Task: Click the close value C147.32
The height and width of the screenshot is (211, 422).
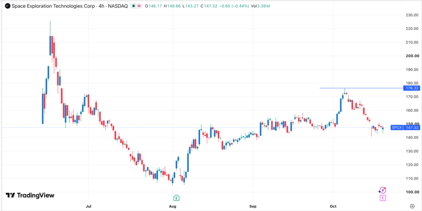Action: pos(209,6)
